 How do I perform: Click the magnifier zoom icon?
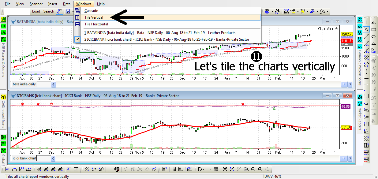tap(247, 169)
